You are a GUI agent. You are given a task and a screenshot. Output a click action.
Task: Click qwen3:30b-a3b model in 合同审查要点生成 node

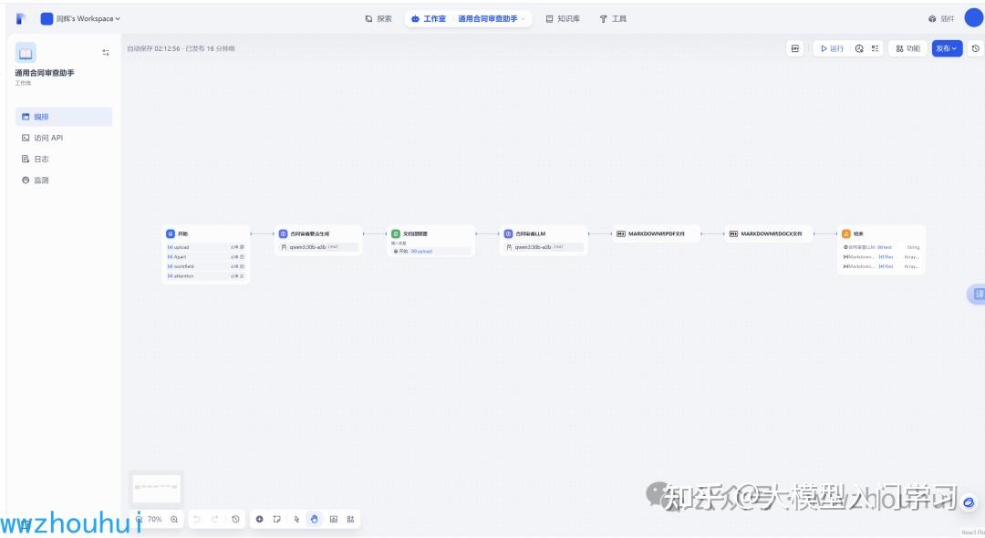(318, 247)
